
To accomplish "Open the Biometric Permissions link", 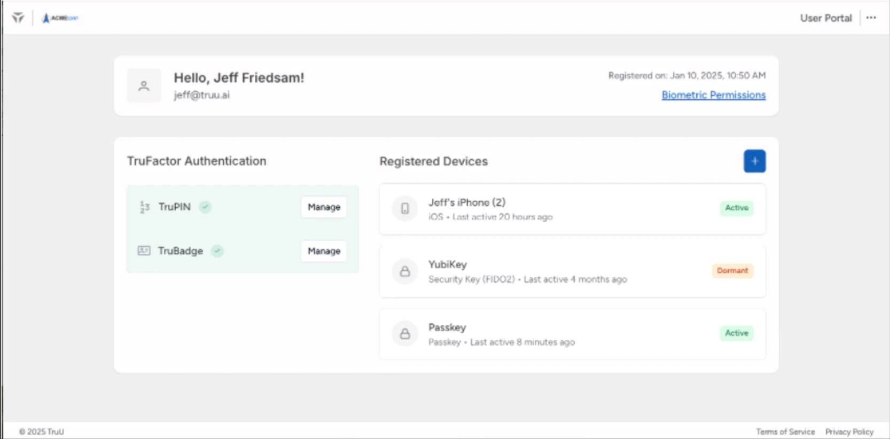I will (x=713, y=95).
